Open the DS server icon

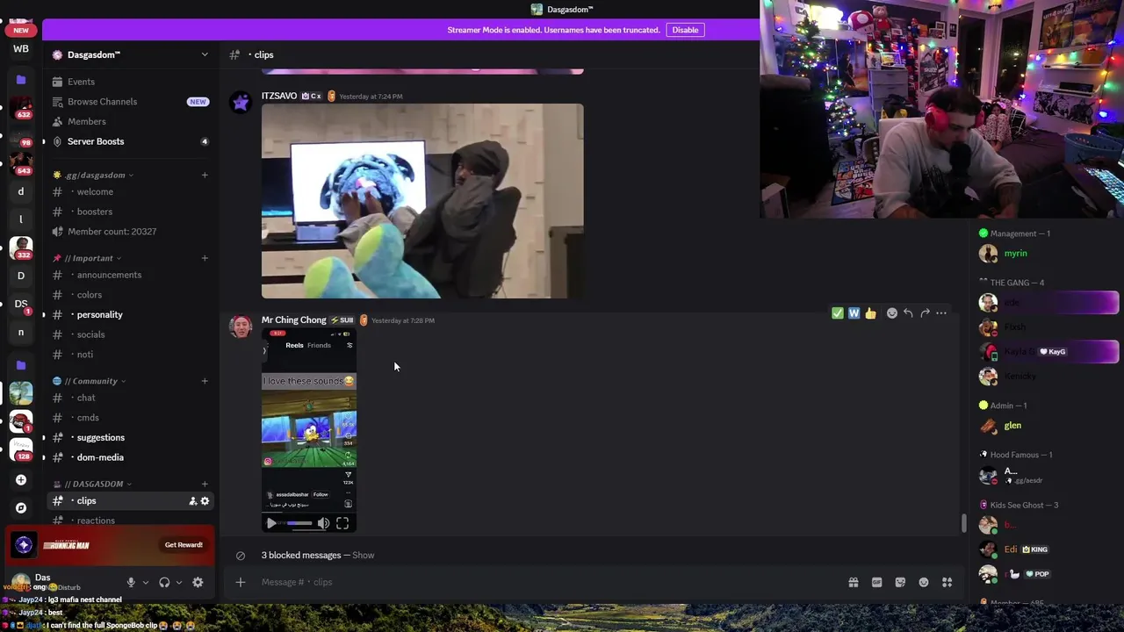21,304
